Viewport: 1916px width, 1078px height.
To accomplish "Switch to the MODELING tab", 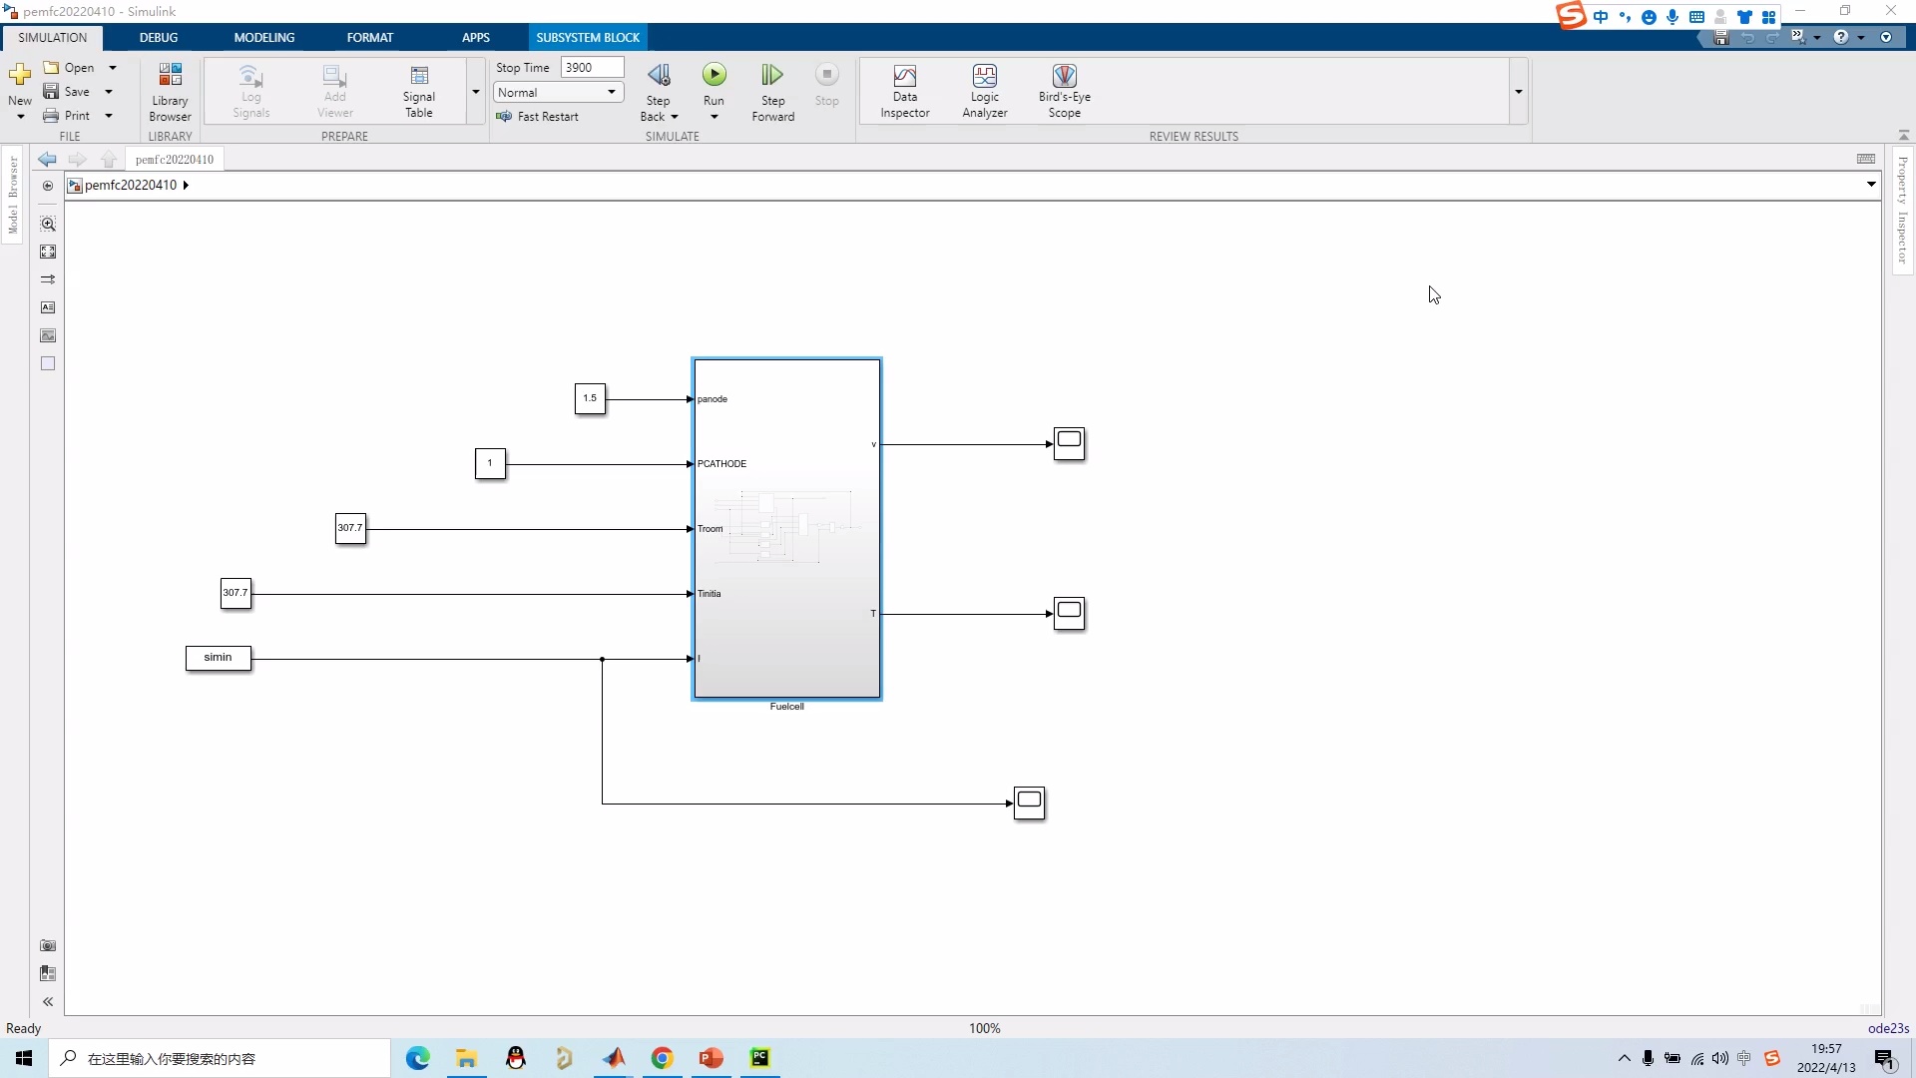I will [x=263, y=38].
